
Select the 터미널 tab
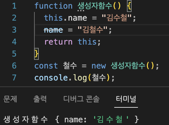126,99
